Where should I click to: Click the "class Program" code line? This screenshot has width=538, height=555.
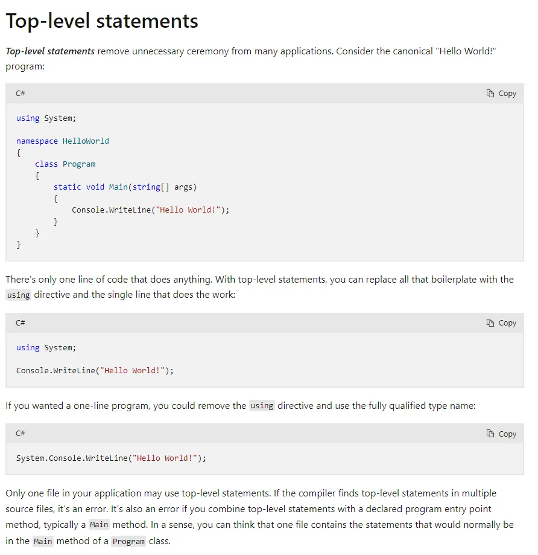65,164
